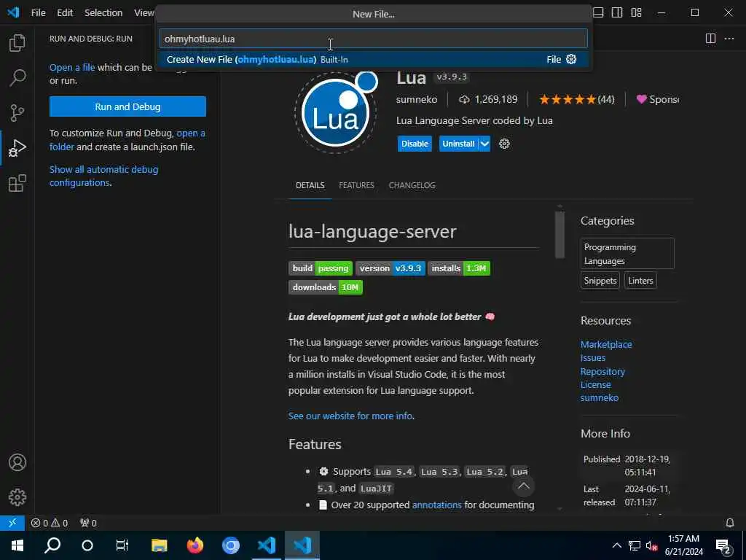Click the build passing badge
This screenshot has width=746, height=560.
click(321, 268)
